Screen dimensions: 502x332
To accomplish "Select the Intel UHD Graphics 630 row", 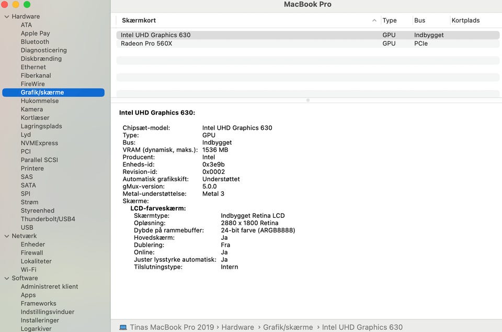I will (x=308, y=35).
